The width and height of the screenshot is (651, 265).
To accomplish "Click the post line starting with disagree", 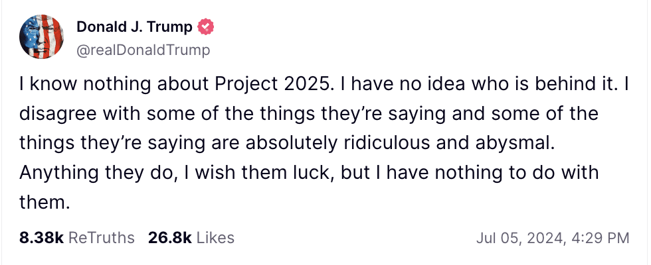I will (x=308, y=113).
